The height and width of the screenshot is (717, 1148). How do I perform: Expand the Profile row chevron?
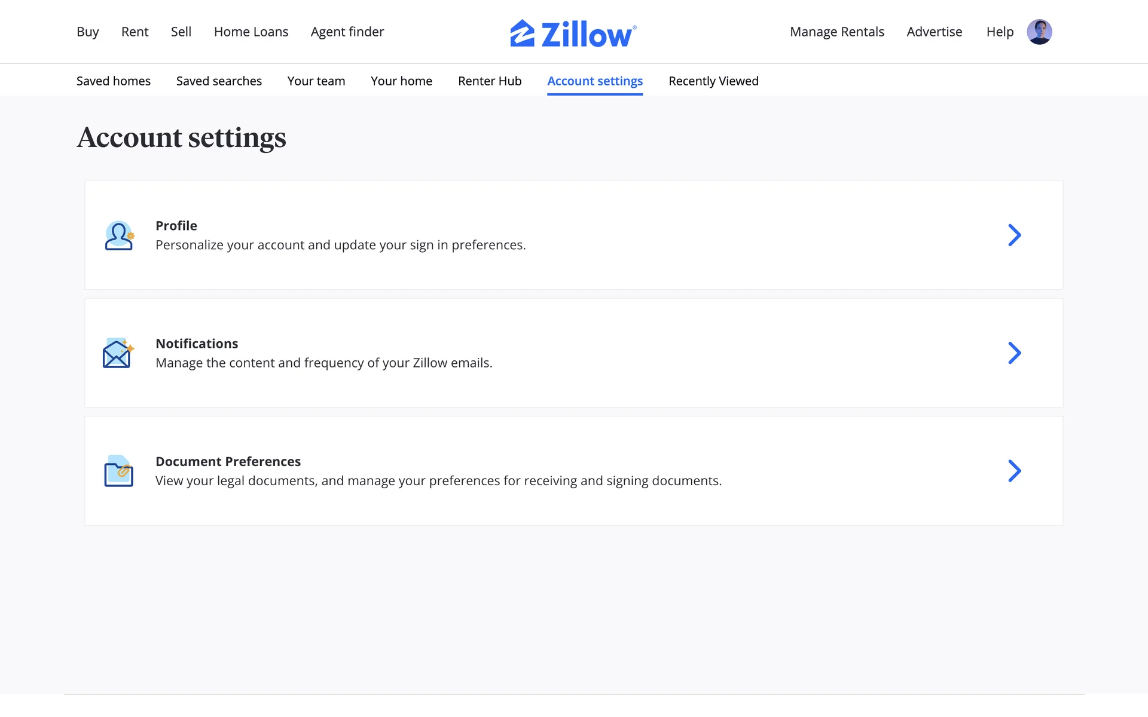tap(1014, 235)
